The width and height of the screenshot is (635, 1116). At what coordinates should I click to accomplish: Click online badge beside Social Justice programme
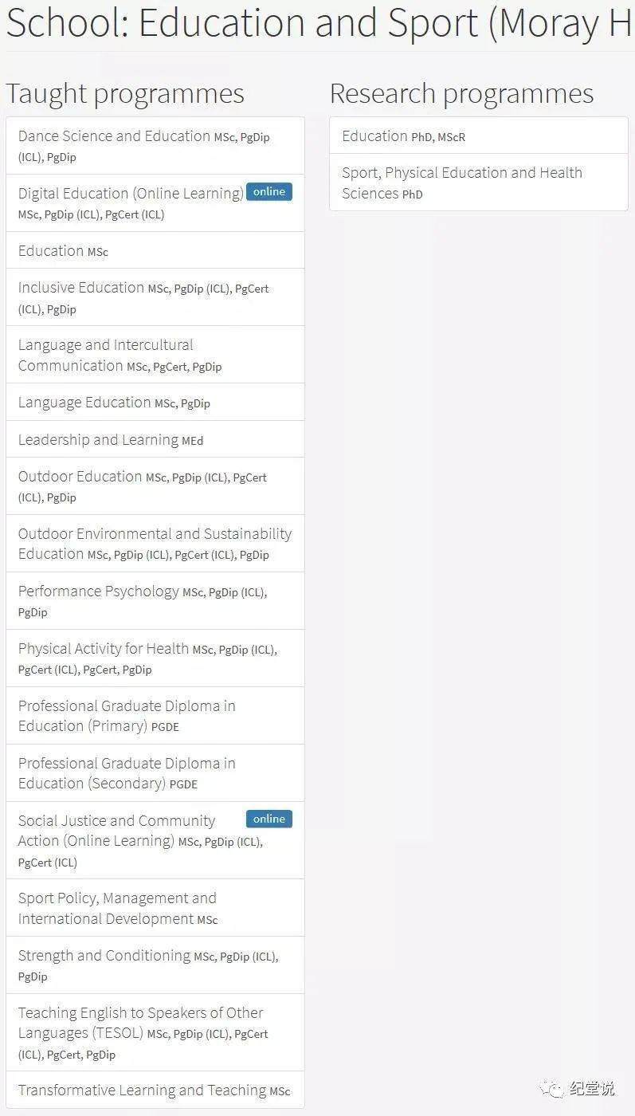click(269, 819)
